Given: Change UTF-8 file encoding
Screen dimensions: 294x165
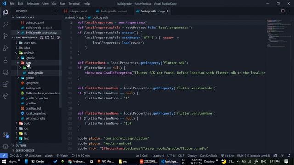Looking at the screenshot, I should coord(170,156).
